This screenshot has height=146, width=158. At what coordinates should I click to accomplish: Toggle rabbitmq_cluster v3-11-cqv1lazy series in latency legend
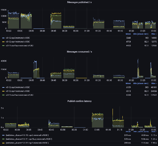tap(29, 139)
